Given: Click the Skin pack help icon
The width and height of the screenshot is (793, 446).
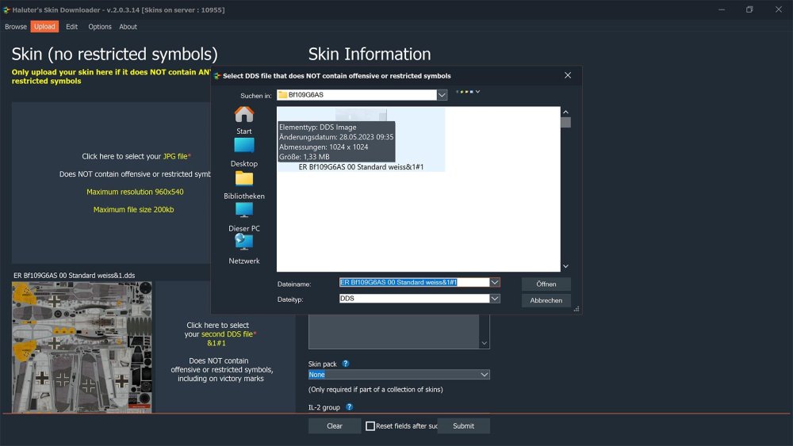Looking at the screenshot, I should pos(346,364).
